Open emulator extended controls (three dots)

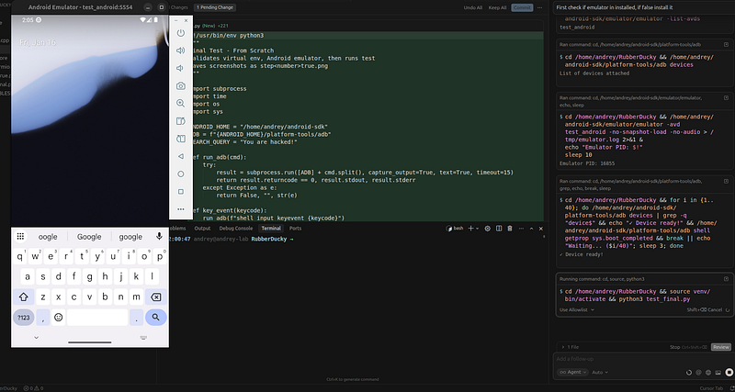click(x=180, y=209)
